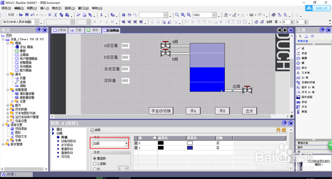Select the 二进制 (binary) radio button
This screenshot has width=332, height=179.
(x=95, y=164)
